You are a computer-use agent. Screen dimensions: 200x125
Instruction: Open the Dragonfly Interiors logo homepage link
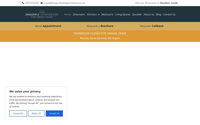tap(42, 14)
